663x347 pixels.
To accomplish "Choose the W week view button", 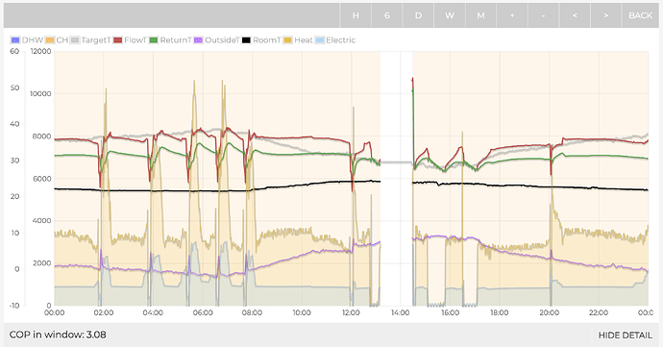I will pyautogui.click(x=450, y=15).
